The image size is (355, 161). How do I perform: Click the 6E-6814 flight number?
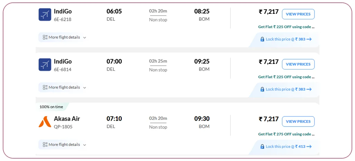(x=63, y=69)
